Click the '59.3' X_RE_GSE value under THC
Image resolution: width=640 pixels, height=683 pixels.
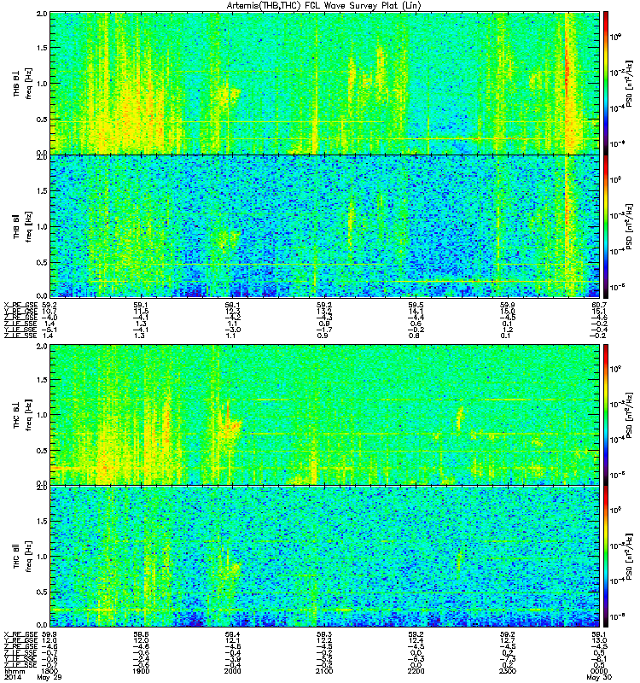point(324,634)
